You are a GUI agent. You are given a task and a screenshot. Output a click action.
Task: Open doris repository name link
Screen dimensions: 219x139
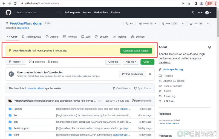coord(37,23)
